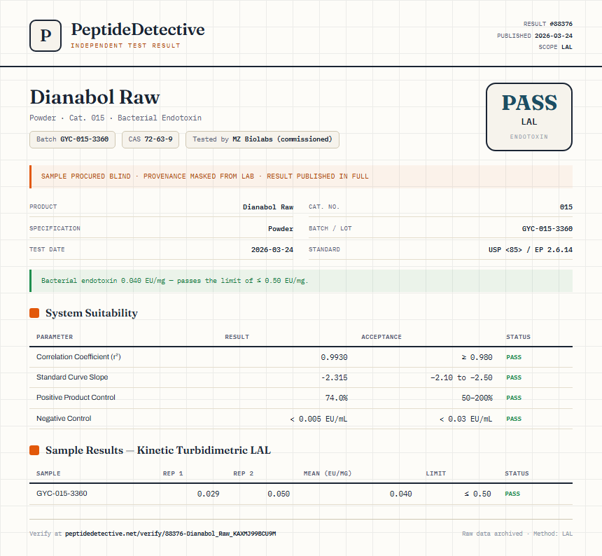
Task: Click the published date 2026-03-24 in header
Action: [553, 36]
